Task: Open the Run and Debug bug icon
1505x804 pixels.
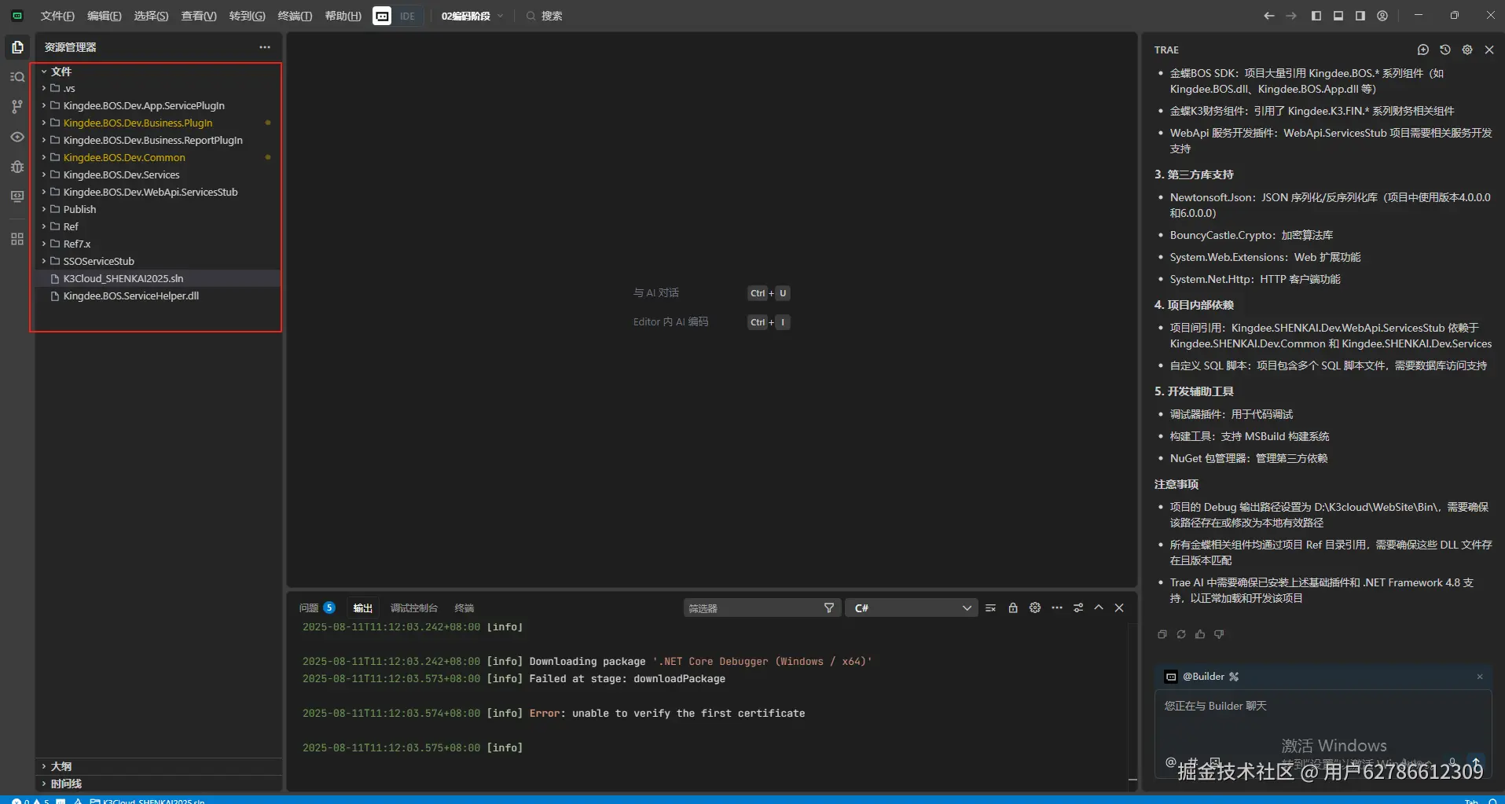Action: click(17, 167)
